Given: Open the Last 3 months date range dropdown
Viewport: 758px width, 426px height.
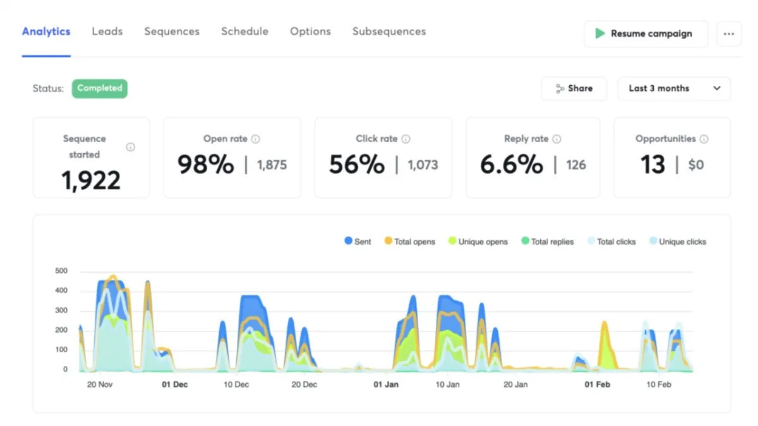Looking at the screenshot, I should point(674,89).
